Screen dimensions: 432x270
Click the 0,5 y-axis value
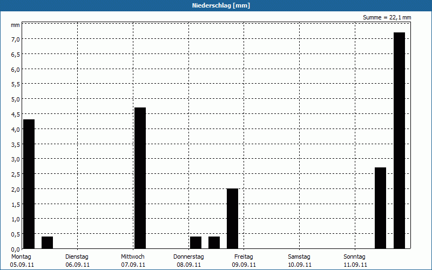click(x=16, y=234)
